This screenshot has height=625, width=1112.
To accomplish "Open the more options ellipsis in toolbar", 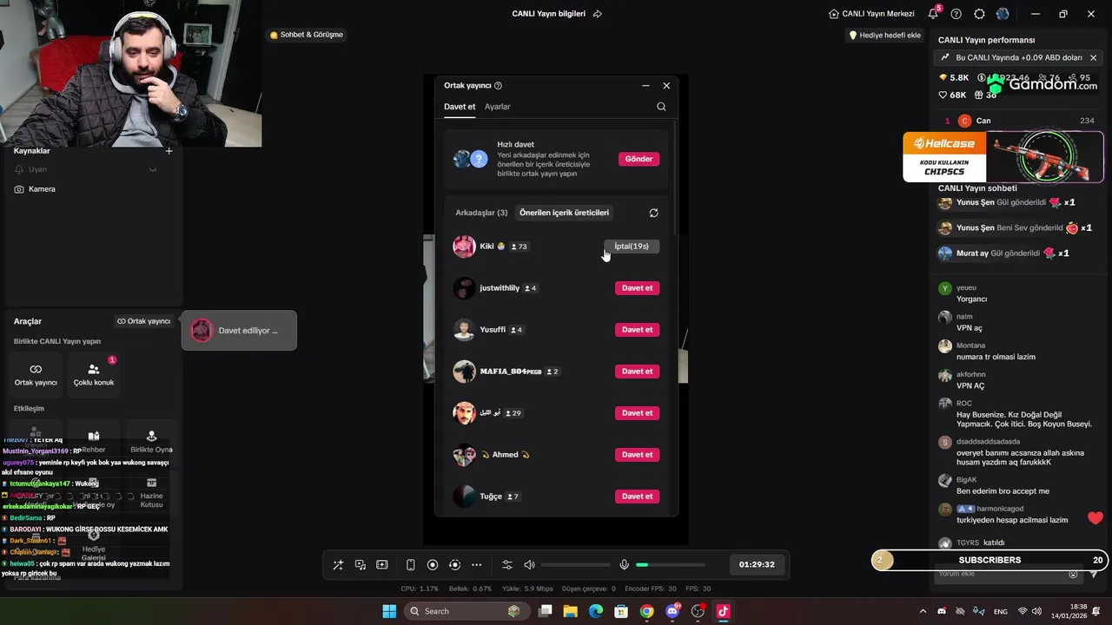I will pos(476,565).
